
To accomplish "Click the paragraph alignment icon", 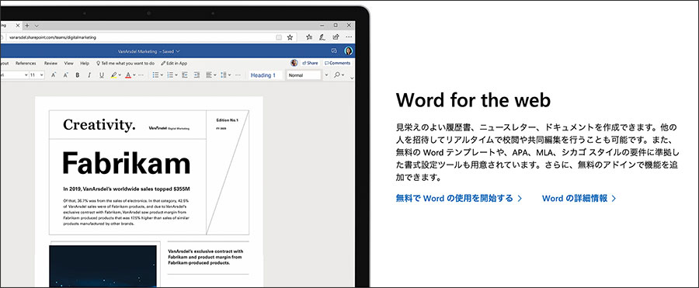I will pyautogui.click(x=209, y=75).
